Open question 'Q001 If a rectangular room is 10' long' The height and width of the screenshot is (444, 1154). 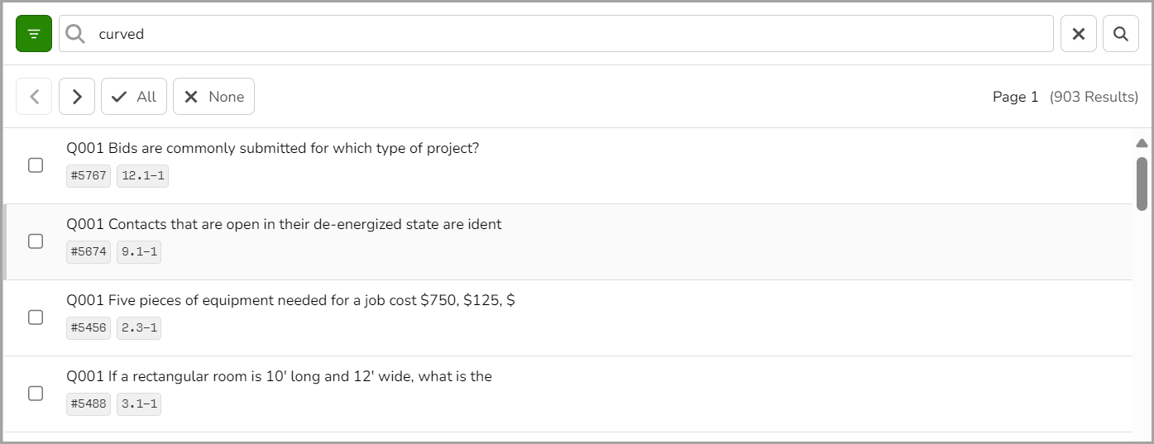click(x=280, y=376)
